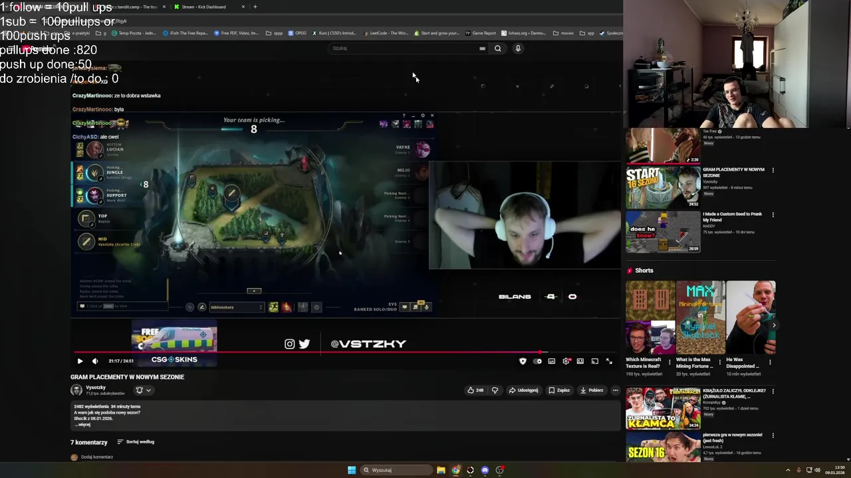Viewport: 851px width, 478px height.
Task: Show next Shorts with right arrow
Action: pos(774,325)
